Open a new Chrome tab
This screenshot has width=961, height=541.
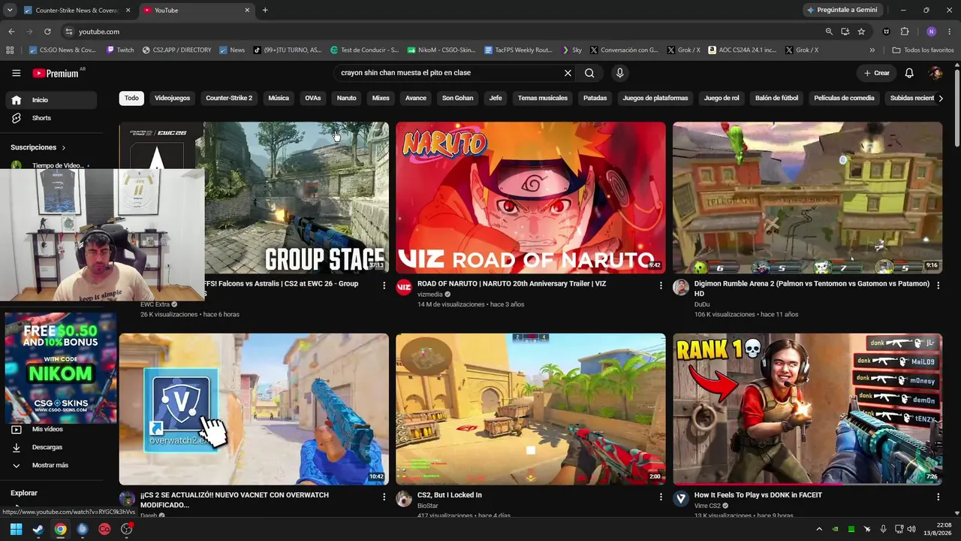click(265, 11)
